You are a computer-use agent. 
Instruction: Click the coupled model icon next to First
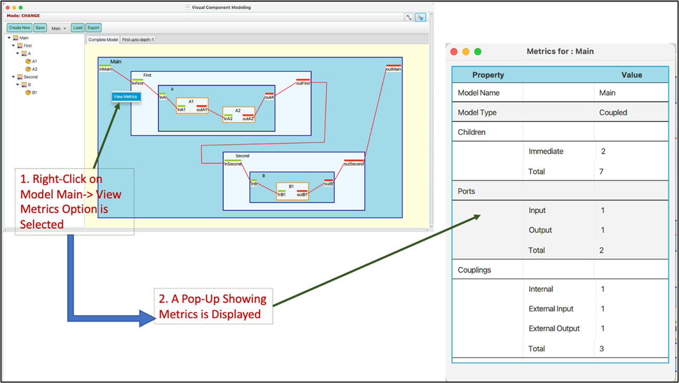click(20, 46)
